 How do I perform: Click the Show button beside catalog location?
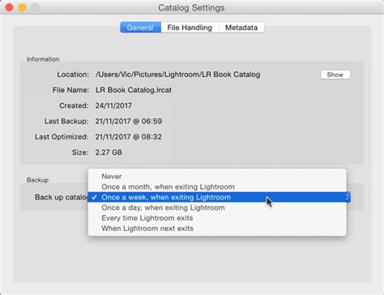pyautogui.click(x=335, y=75)
